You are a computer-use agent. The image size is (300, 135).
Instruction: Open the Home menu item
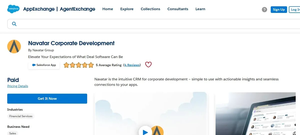(x=108, y=9)
